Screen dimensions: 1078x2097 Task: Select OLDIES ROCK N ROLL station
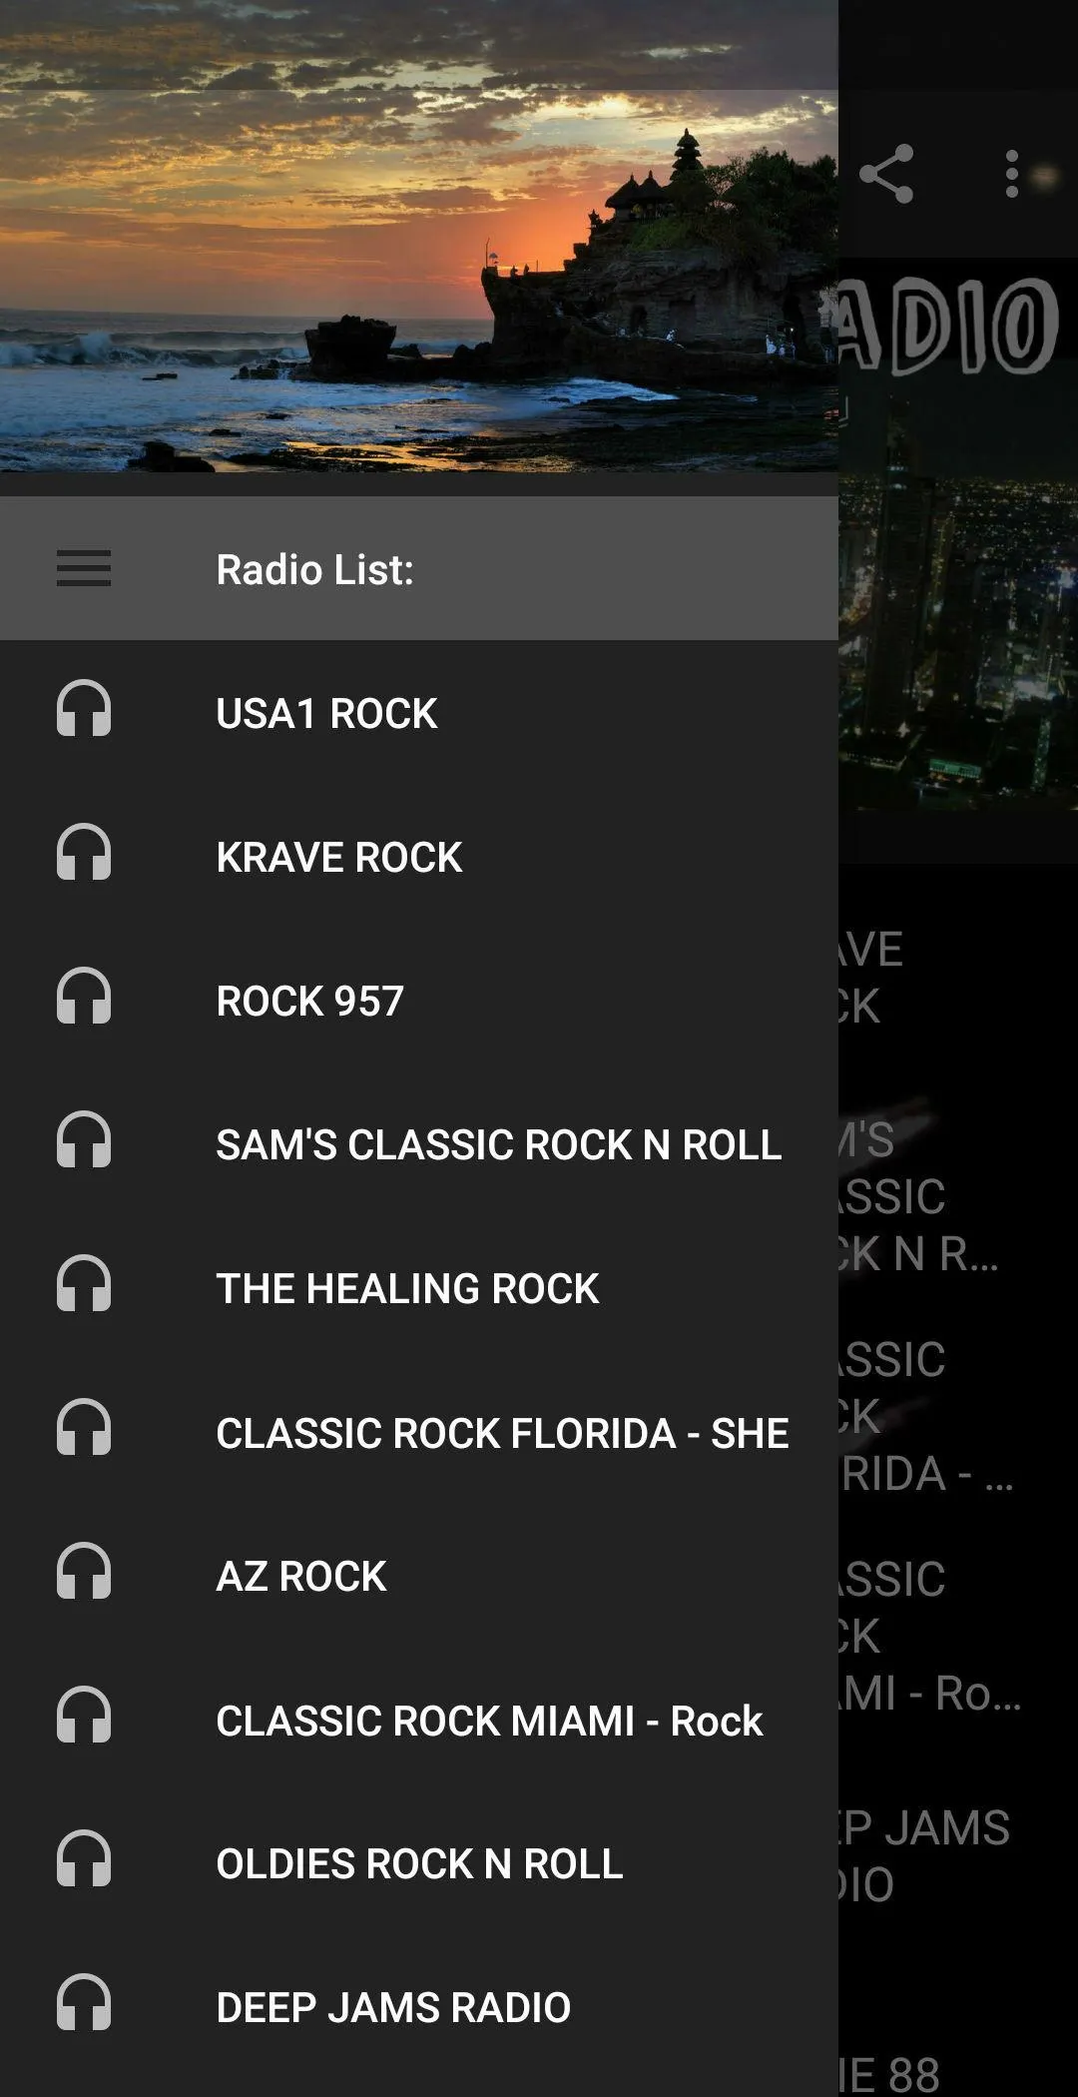pos(419,1863)
